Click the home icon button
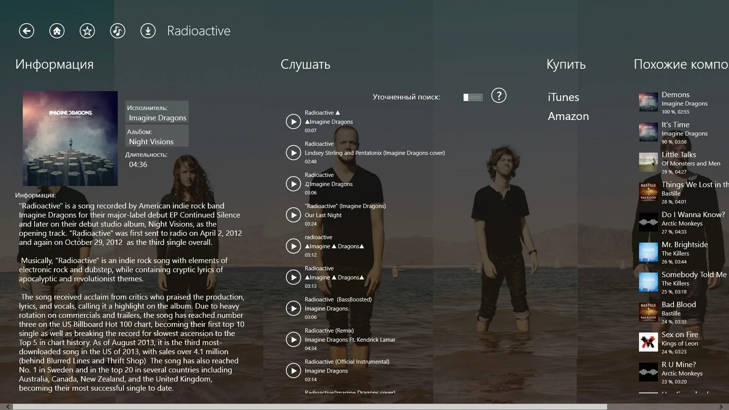Viewport: 729px width, 410px height. click(x=57, y=31)
